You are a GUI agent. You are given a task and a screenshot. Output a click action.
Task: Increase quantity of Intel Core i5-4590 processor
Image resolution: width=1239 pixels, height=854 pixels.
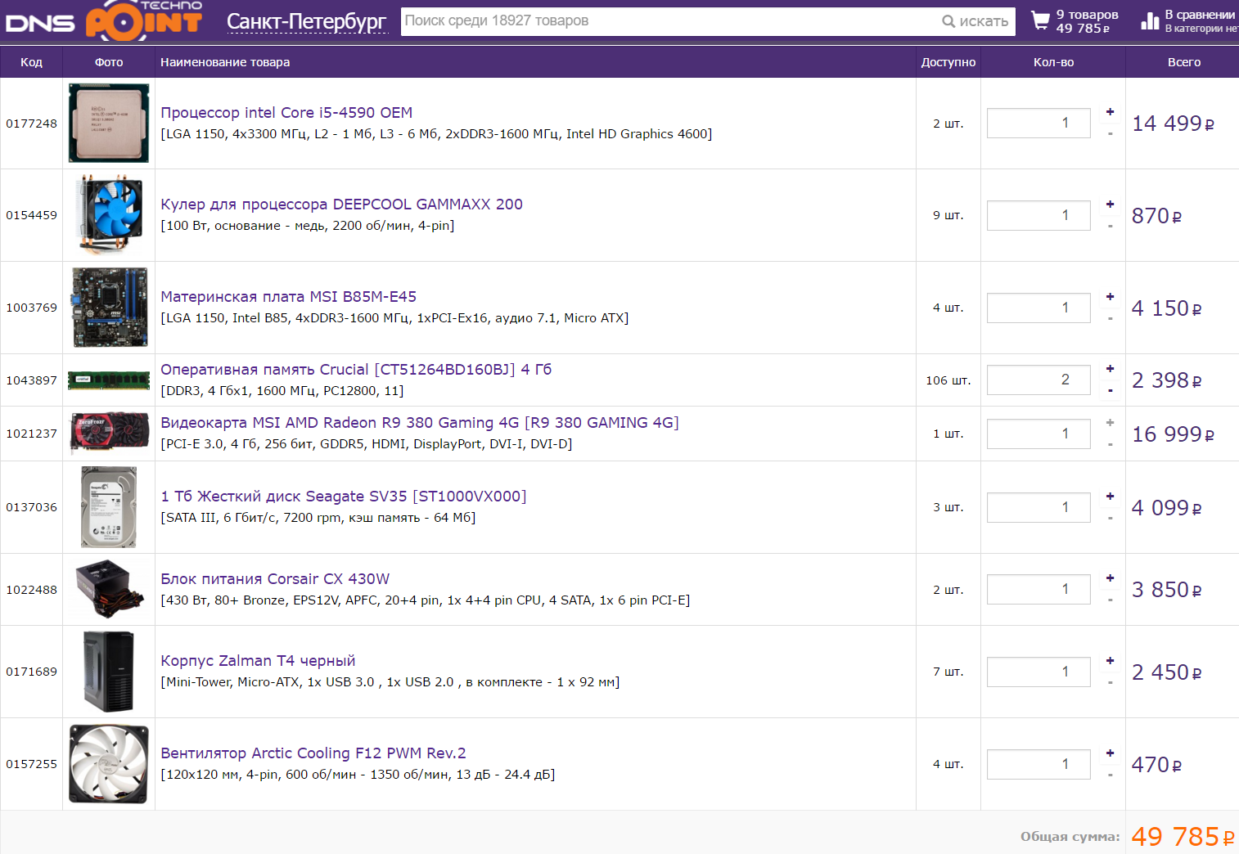(x=1110, y=112)
